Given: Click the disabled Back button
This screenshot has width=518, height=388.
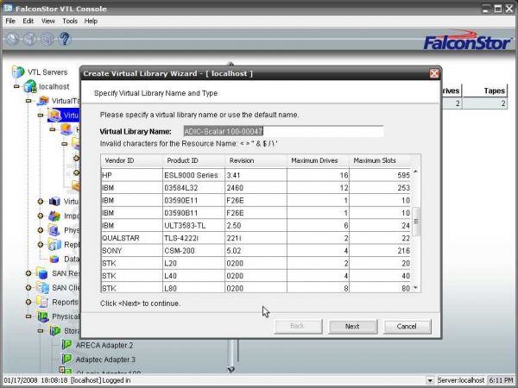Looking at the screenshot, I should point(298,326).
